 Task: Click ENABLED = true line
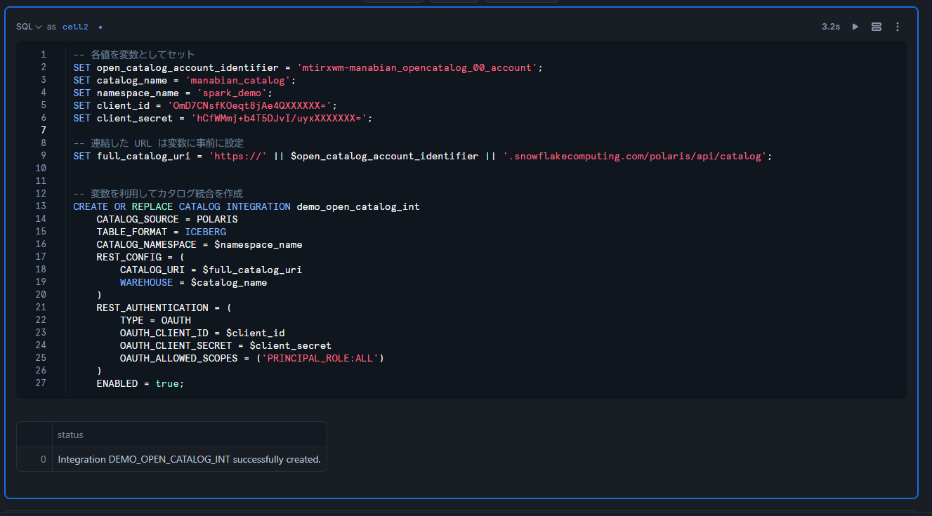(x=140, y=383)
